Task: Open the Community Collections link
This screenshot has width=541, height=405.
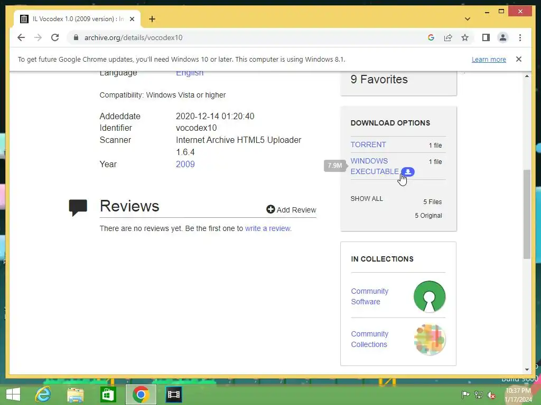Action: click(x=369, y=339)
